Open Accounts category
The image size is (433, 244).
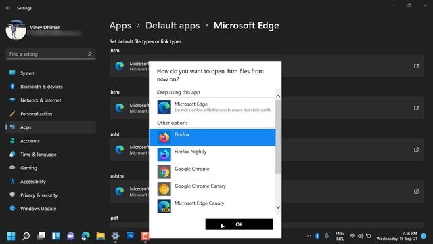[51, 141]
